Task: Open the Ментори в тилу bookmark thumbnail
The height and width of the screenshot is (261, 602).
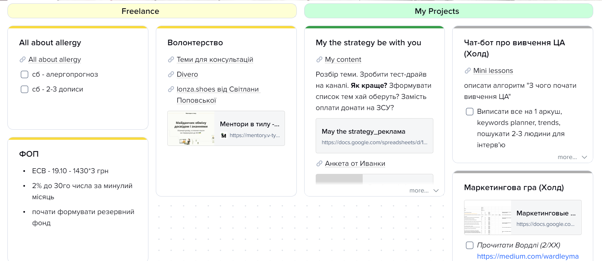Action: [191, 129]
